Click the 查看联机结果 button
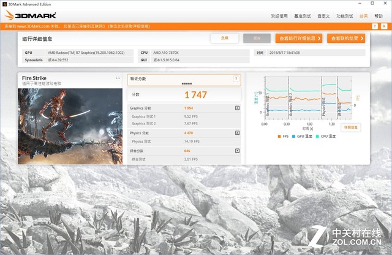This screenshot has width=392, height=255. click(x=350, y=39)
